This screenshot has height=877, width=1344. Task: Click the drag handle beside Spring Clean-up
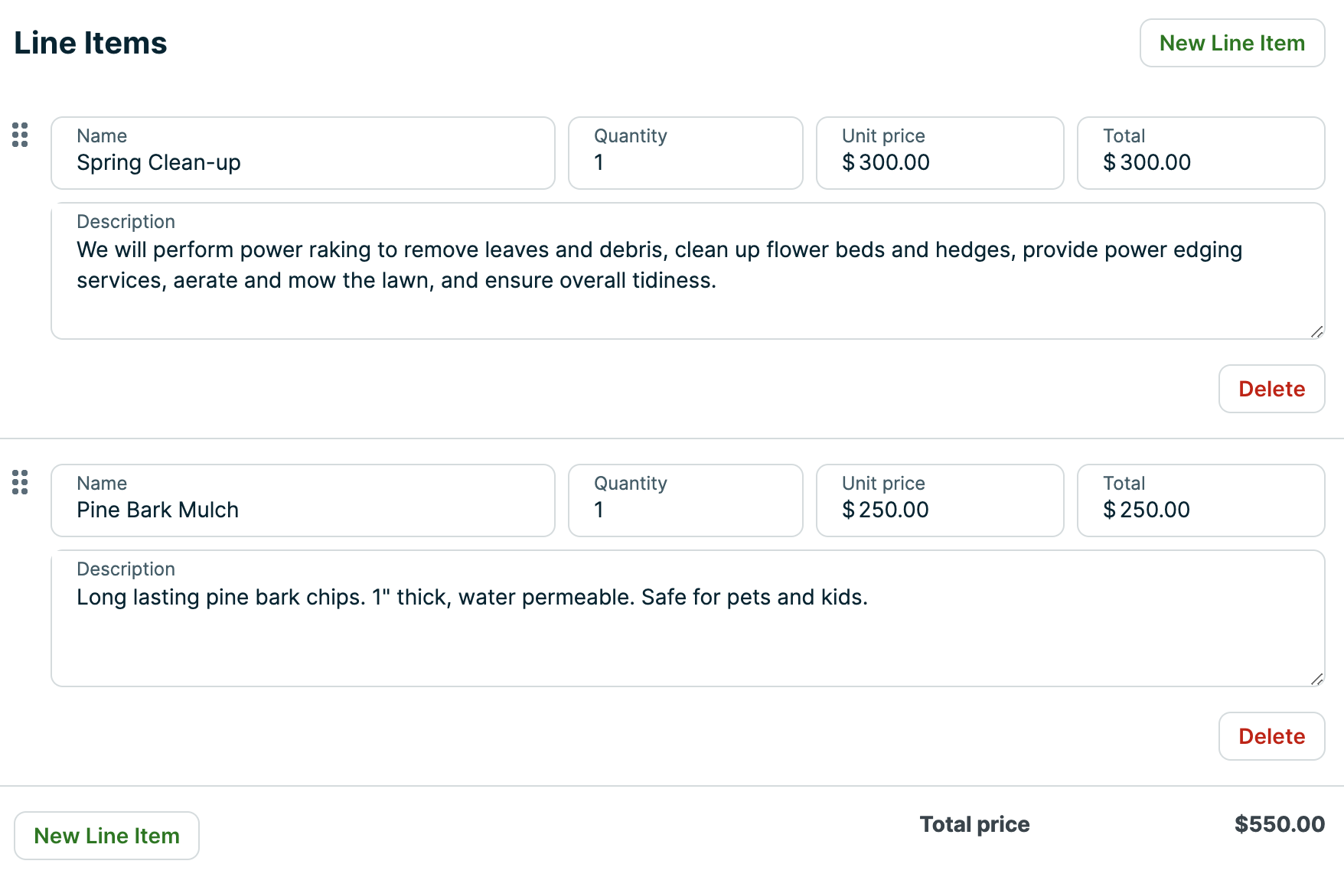coord(20,135)
